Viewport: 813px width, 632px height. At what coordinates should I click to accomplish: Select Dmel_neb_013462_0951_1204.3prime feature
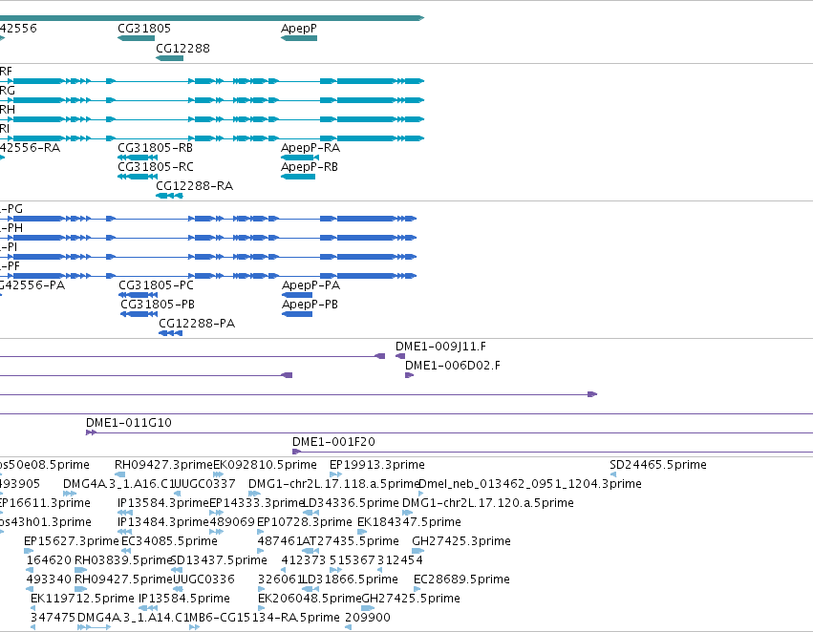point(530,484)
